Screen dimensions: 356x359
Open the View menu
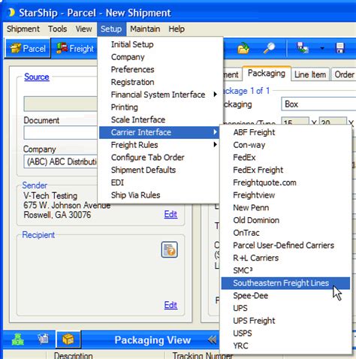83,29
